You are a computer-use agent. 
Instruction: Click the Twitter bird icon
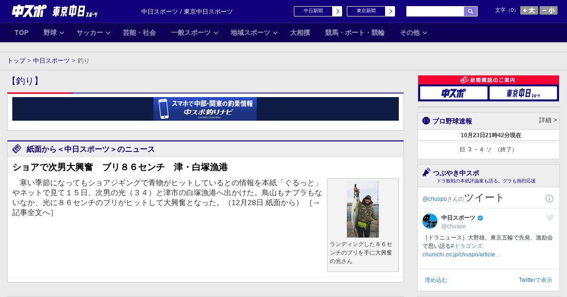(550, 217)
